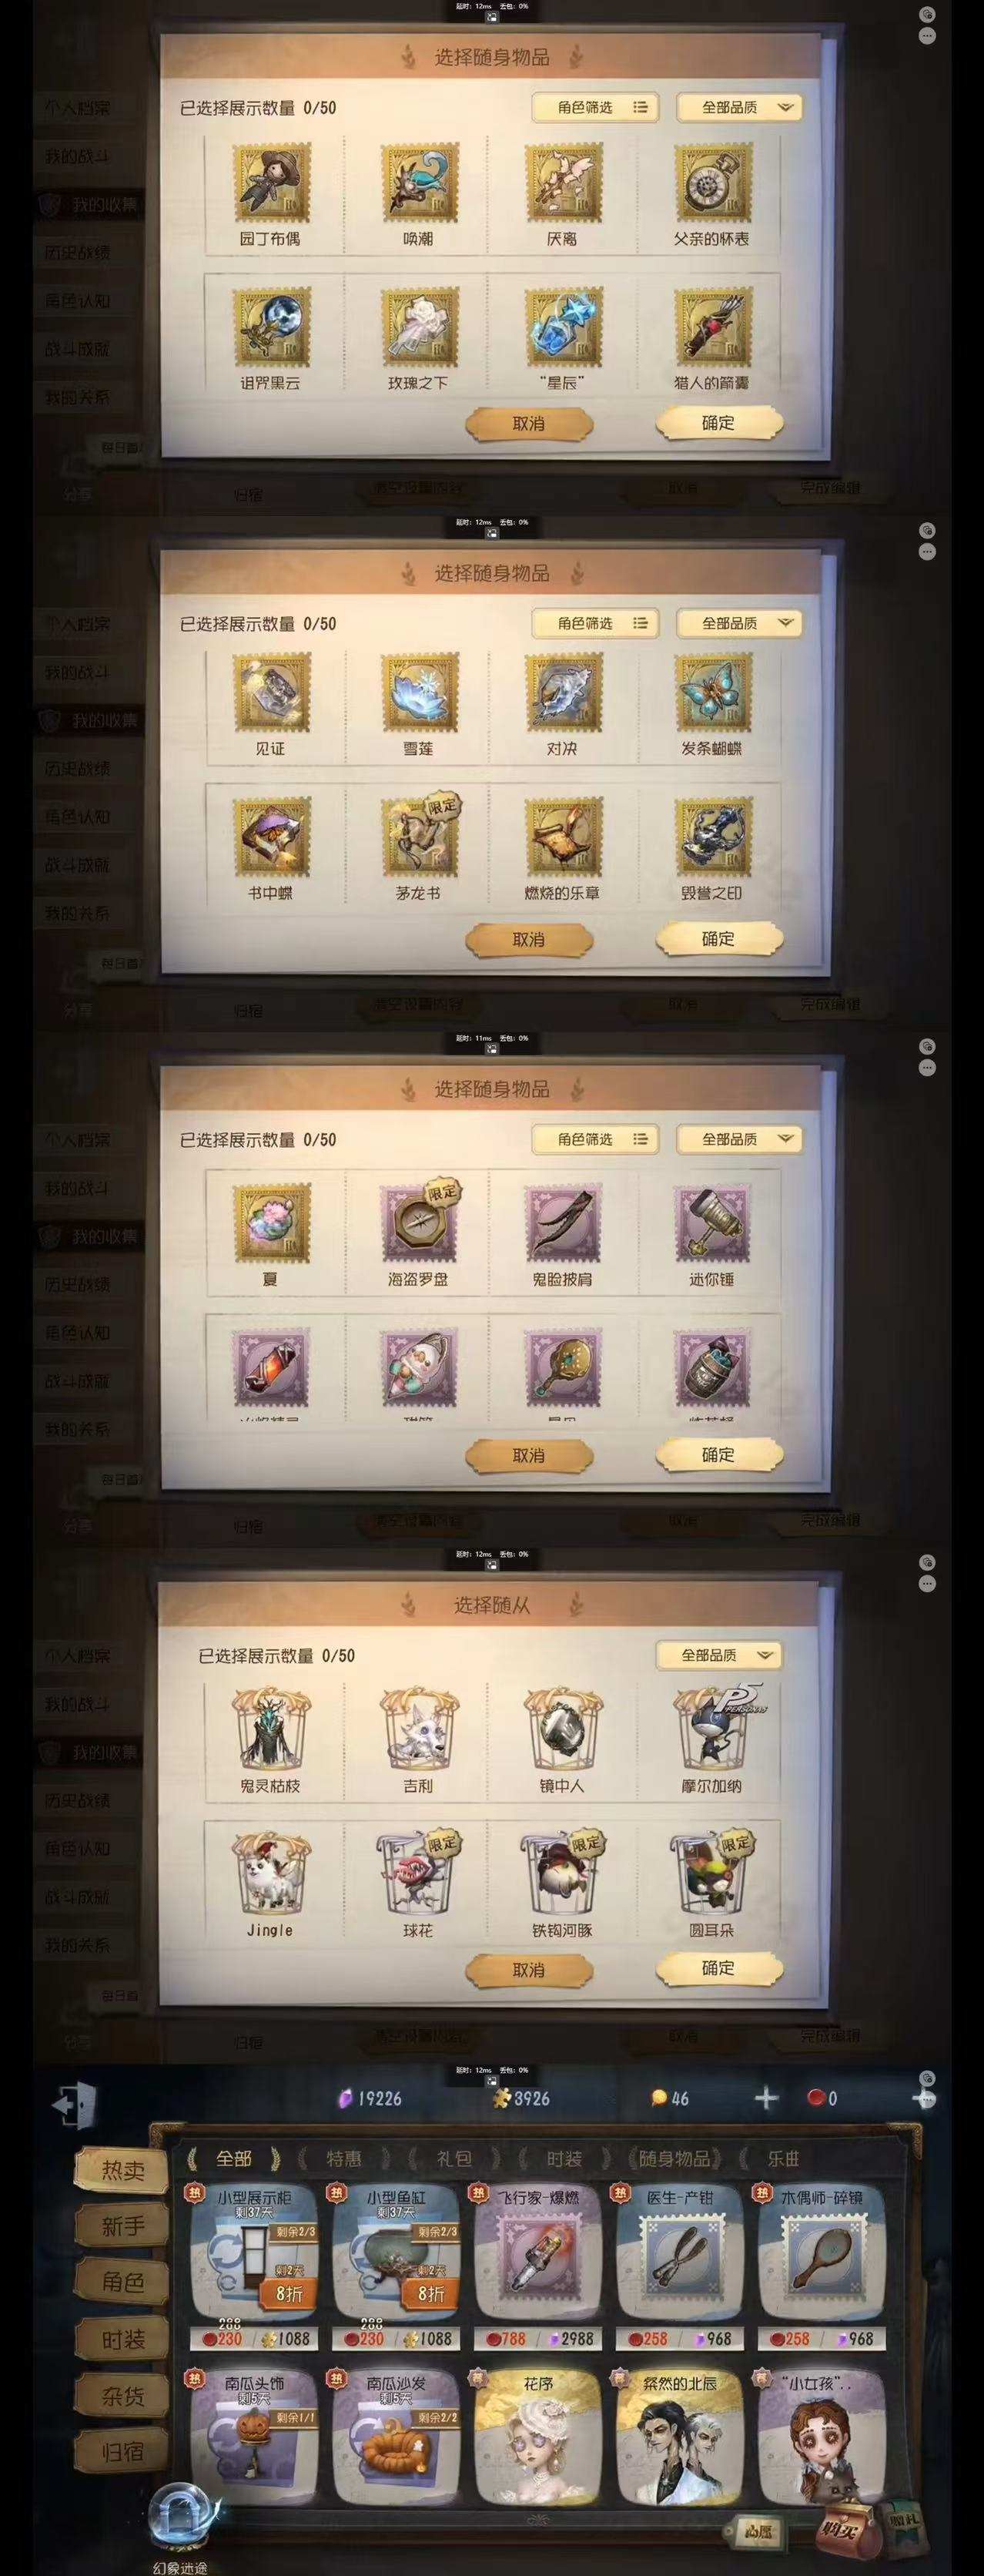Screen dimensions: 984x2576
Task: Open the 杂货 side category tab
Action: point(123,2396)
